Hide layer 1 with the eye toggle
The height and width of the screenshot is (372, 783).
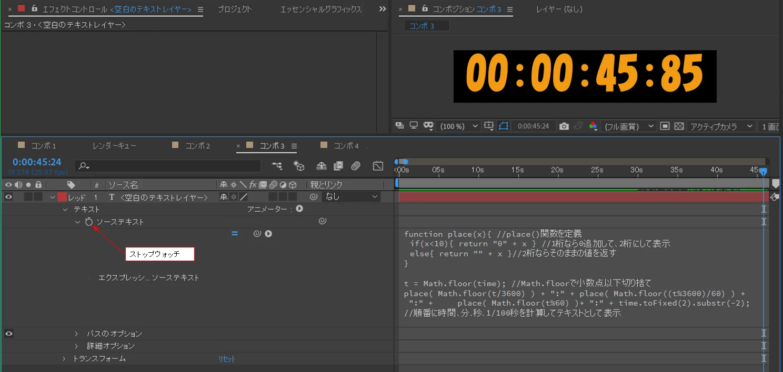[8, 197]
